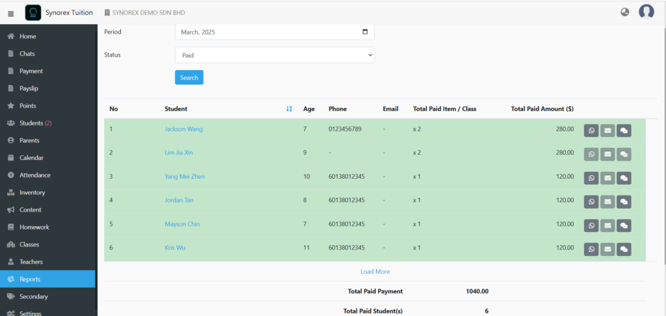Screen dimensions: 666x316
Task: Go to Home in sidebar
Action: pos(47,36)
